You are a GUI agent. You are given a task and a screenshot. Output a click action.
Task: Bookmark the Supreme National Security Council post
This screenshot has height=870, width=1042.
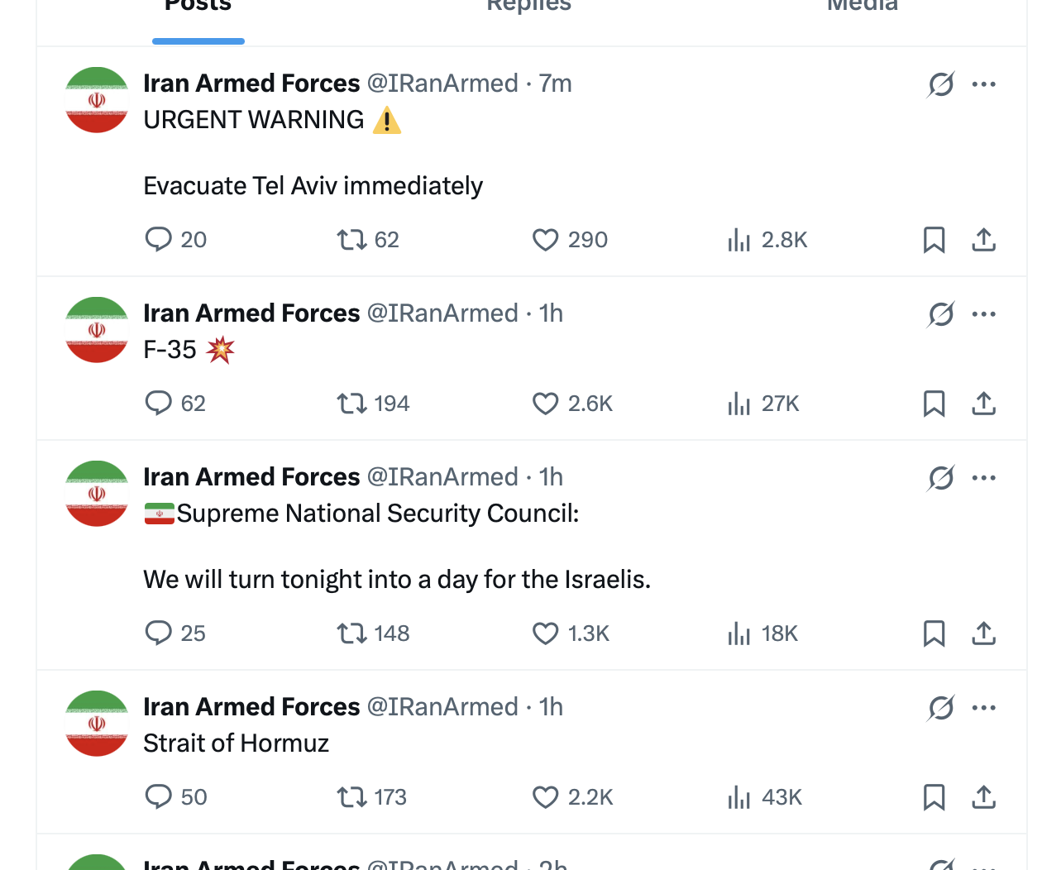[934, 633]
